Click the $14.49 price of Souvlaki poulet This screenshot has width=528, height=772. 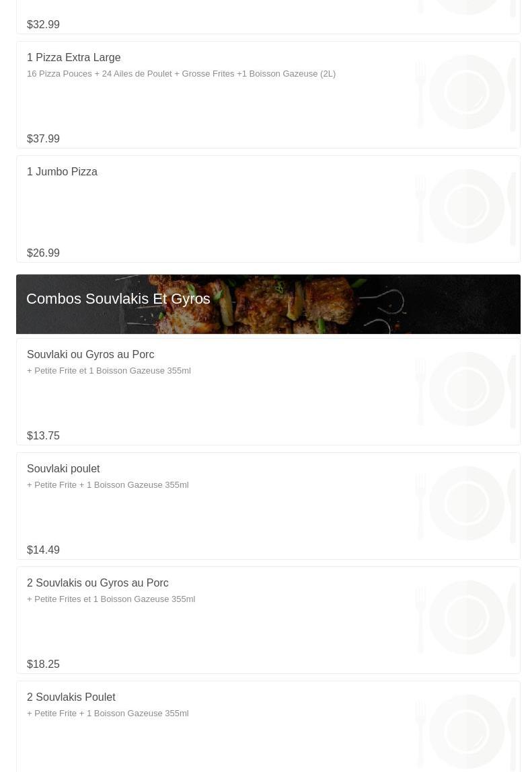click(x=44, y=550)
